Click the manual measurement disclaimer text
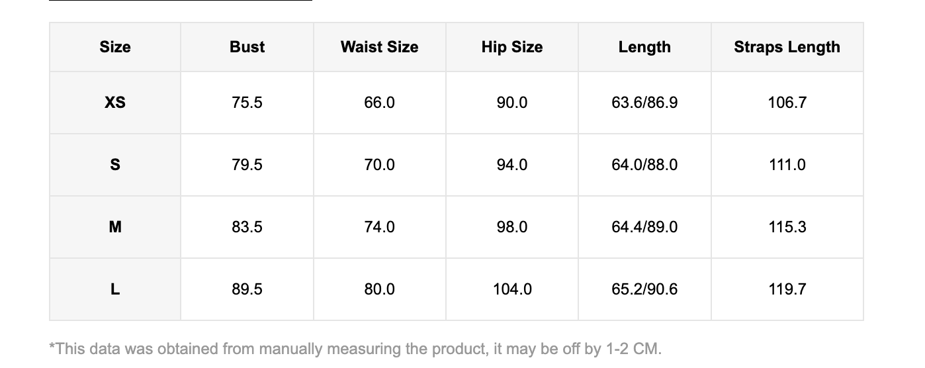This screenshot has height=368, width=925. tap(355, 349)
